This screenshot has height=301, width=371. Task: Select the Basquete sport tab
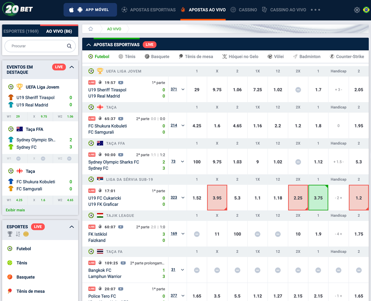[157, 56]
